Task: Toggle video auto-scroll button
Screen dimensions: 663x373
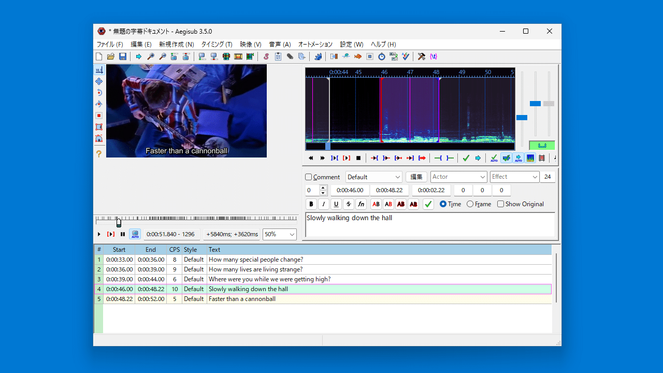Action: pos(135,234)
